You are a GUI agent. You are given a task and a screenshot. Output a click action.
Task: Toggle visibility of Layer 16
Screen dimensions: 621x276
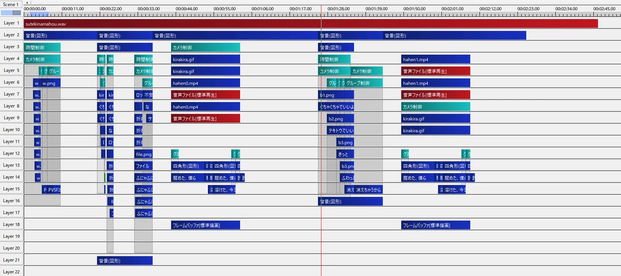click(x=11, y=201)
